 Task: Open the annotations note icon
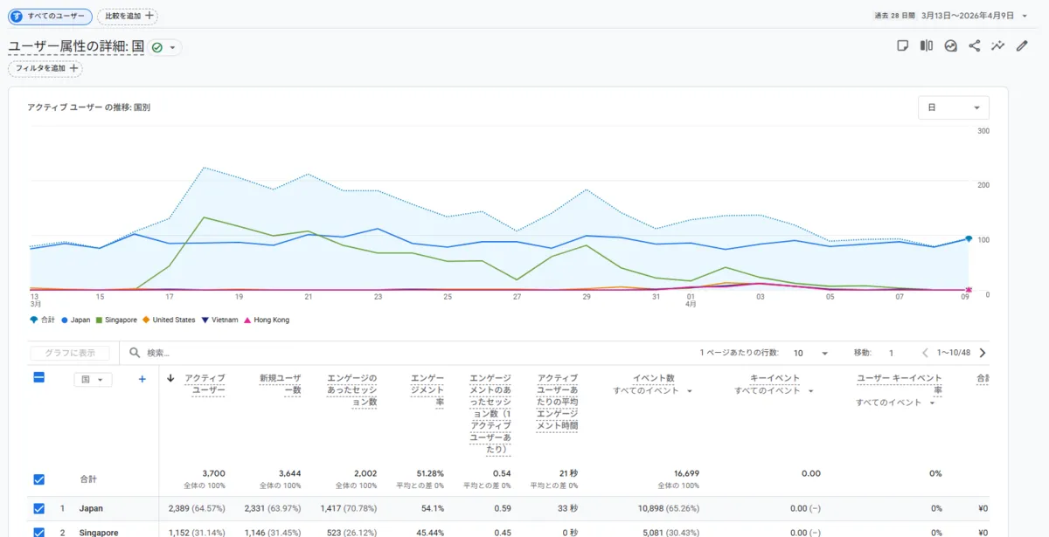tap(903, 46)
